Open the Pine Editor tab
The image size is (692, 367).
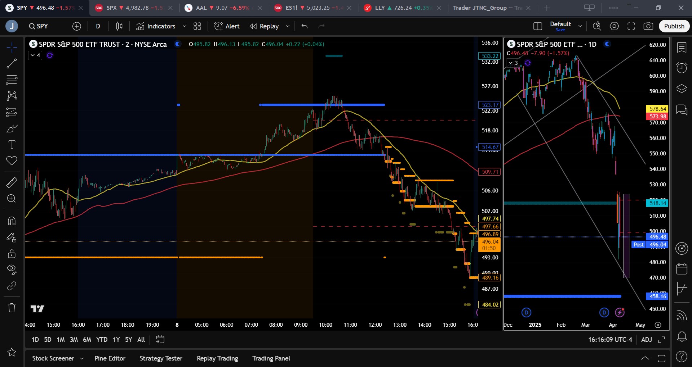tap(110, 358)
